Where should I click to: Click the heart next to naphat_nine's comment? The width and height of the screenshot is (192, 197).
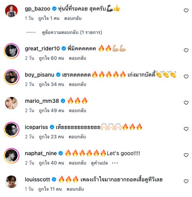[x=186, y=155]
